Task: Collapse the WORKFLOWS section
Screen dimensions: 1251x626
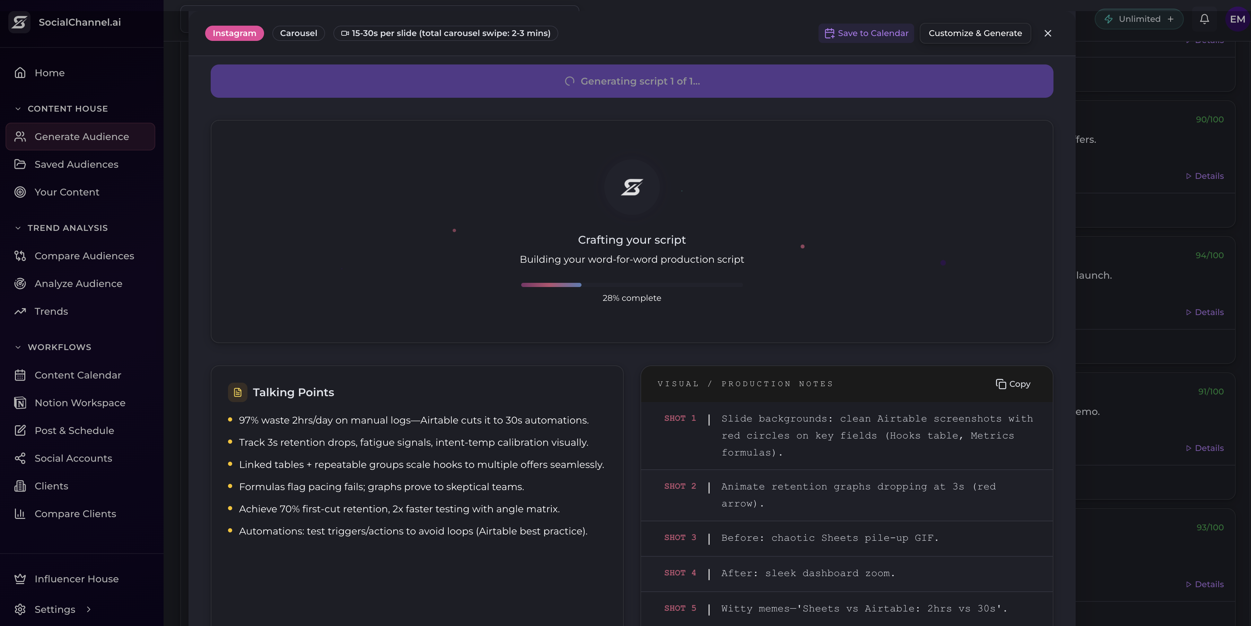Action: 18,347
